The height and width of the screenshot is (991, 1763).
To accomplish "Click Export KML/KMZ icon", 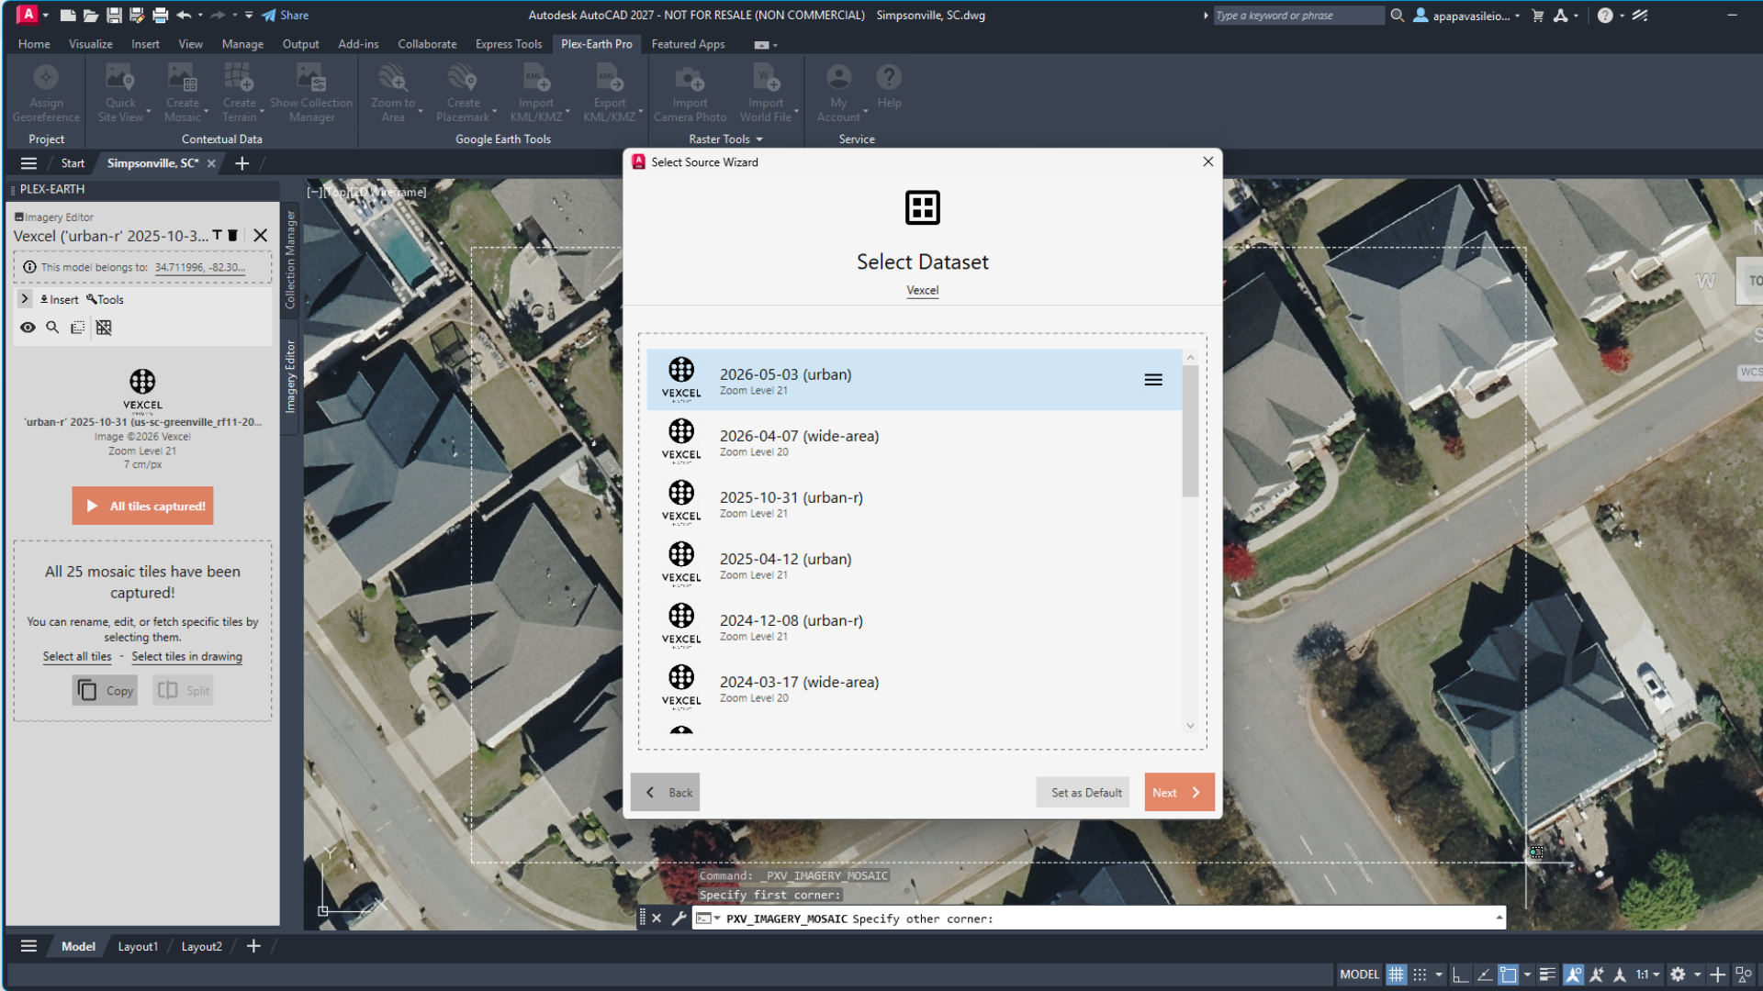I will (x=609, y=78).
